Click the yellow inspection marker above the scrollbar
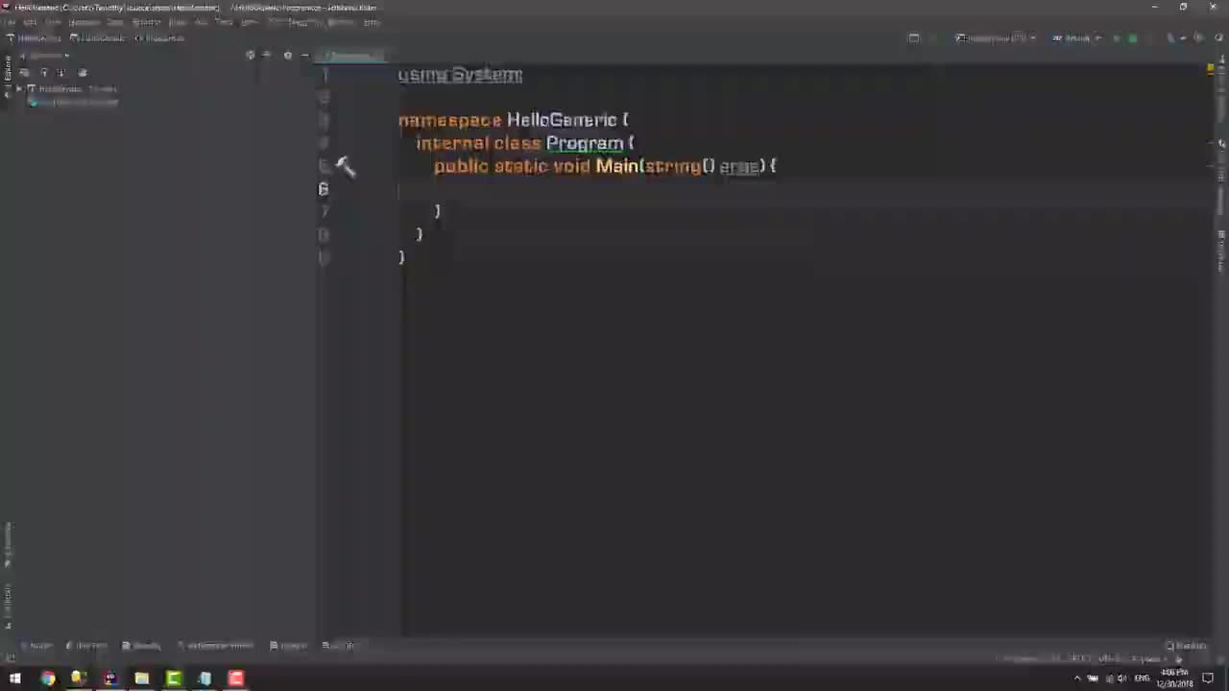Image resolution: width=1229 pixels, height=691 pixels. pyautogui.click(x=1210, y=69)
